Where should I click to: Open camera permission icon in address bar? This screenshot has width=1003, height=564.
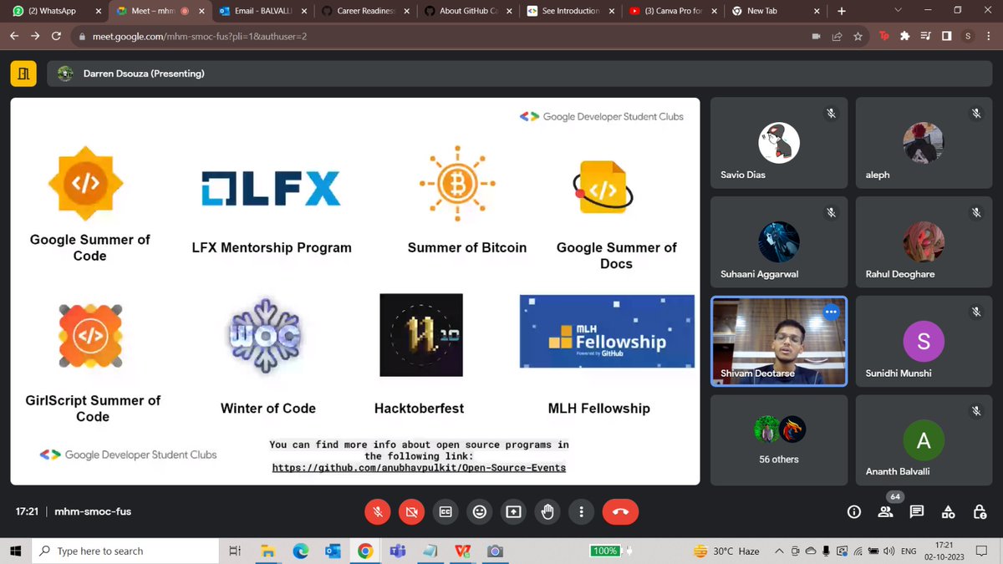pos(817,37)
